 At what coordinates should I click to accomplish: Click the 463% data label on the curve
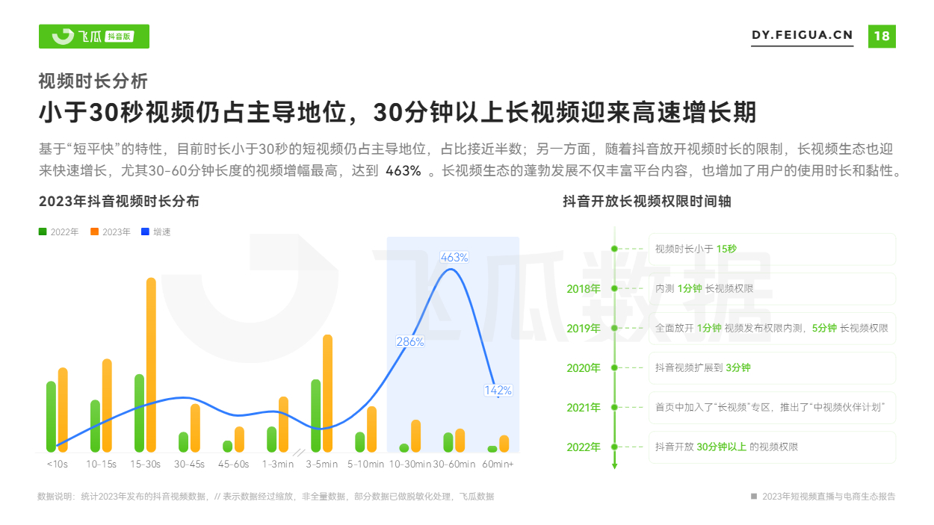point(454,258)
